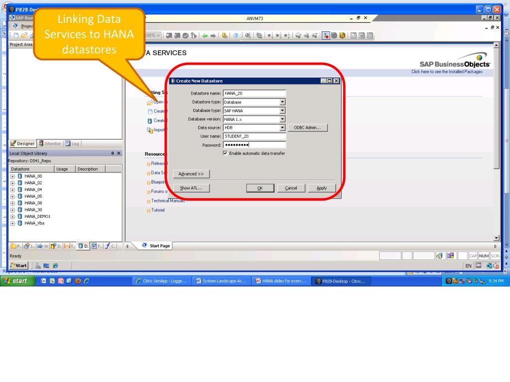Click OK in Create New Datastore dialog
Image resolution: width=510 pixels, height=382 pixels.
[x=260, y=188]
